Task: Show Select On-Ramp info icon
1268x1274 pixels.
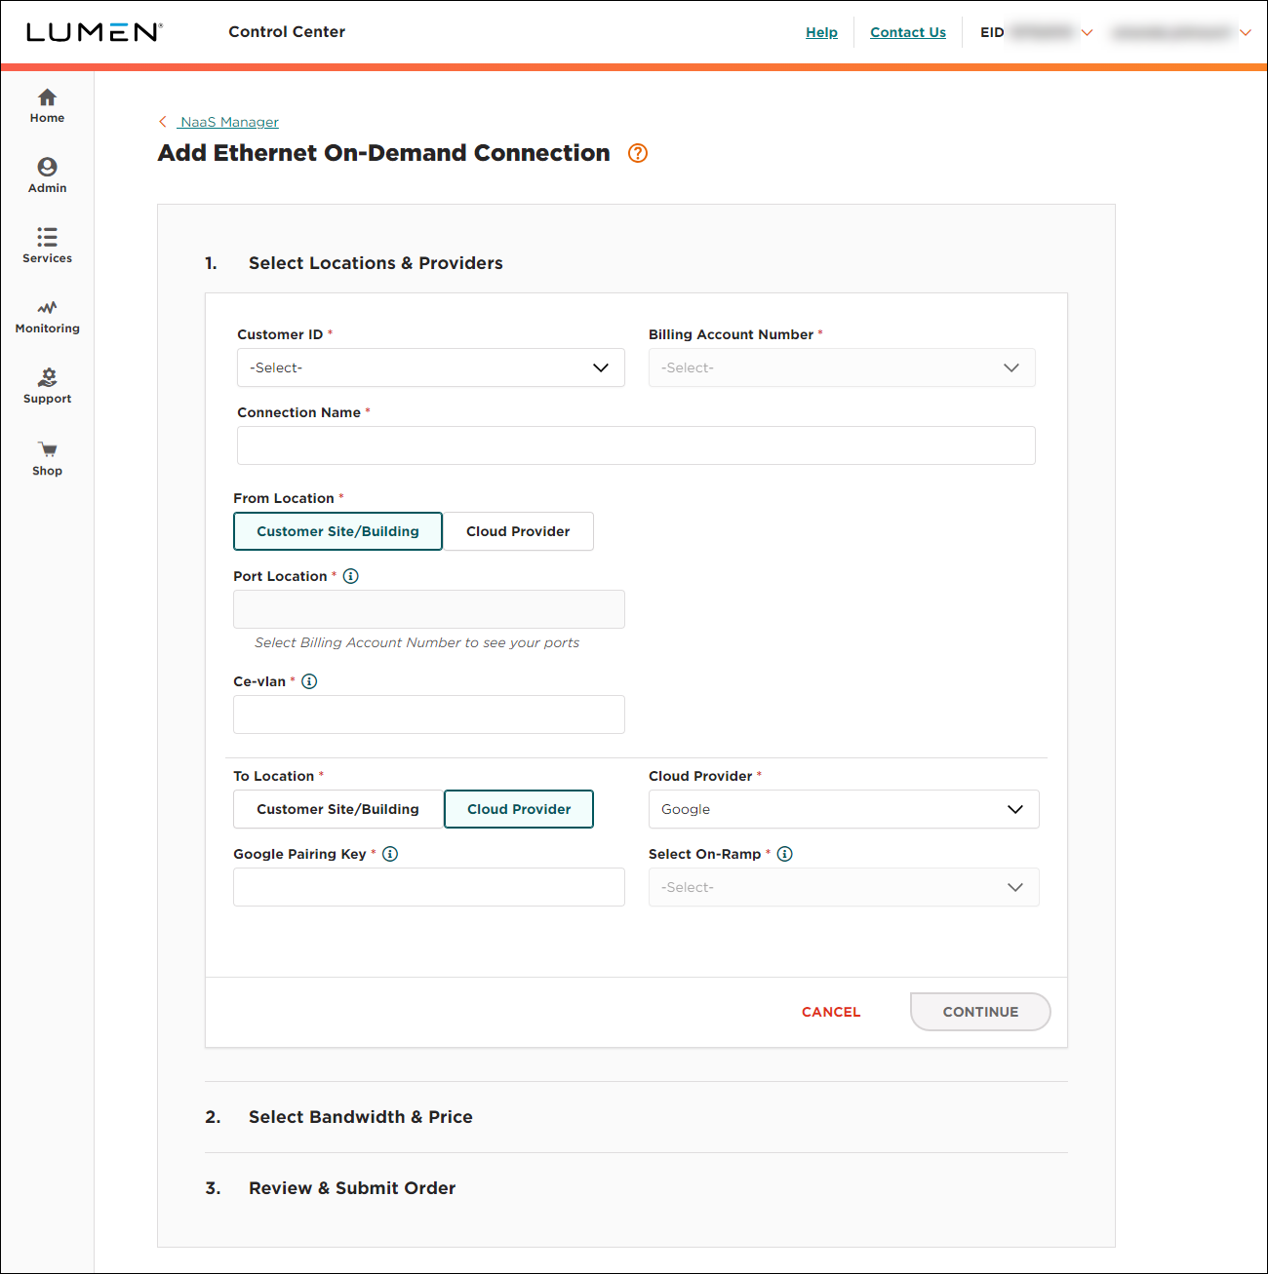Action: (x=785, y=854)
